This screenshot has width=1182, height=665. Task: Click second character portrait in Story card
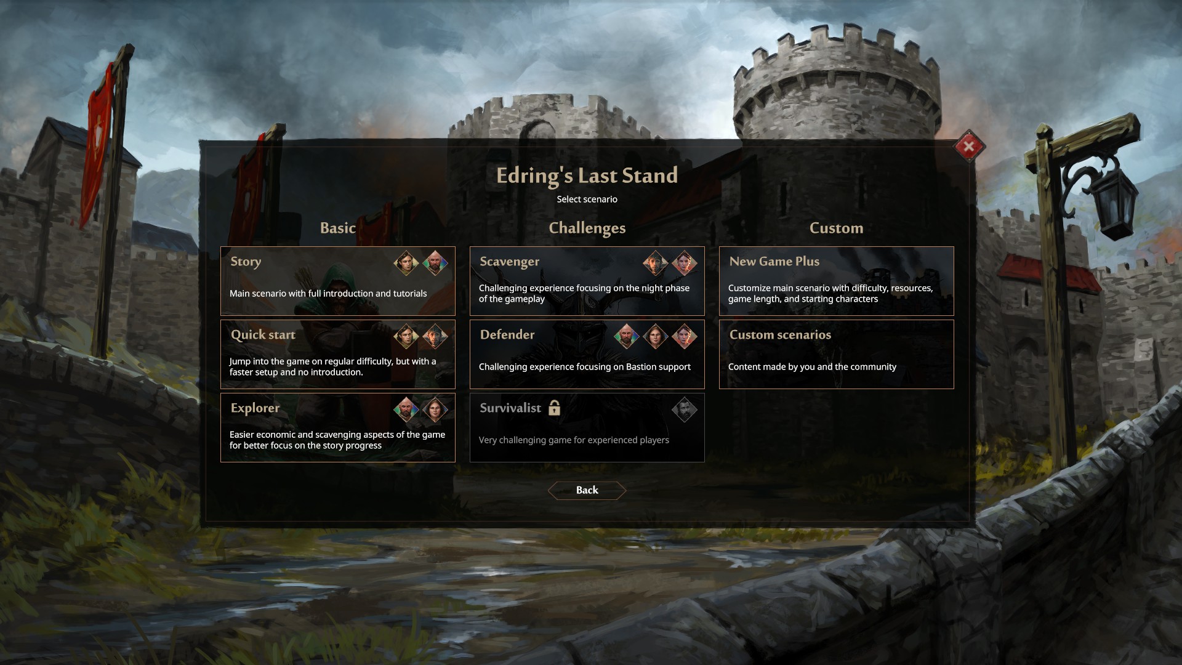[x=435, y=264]
